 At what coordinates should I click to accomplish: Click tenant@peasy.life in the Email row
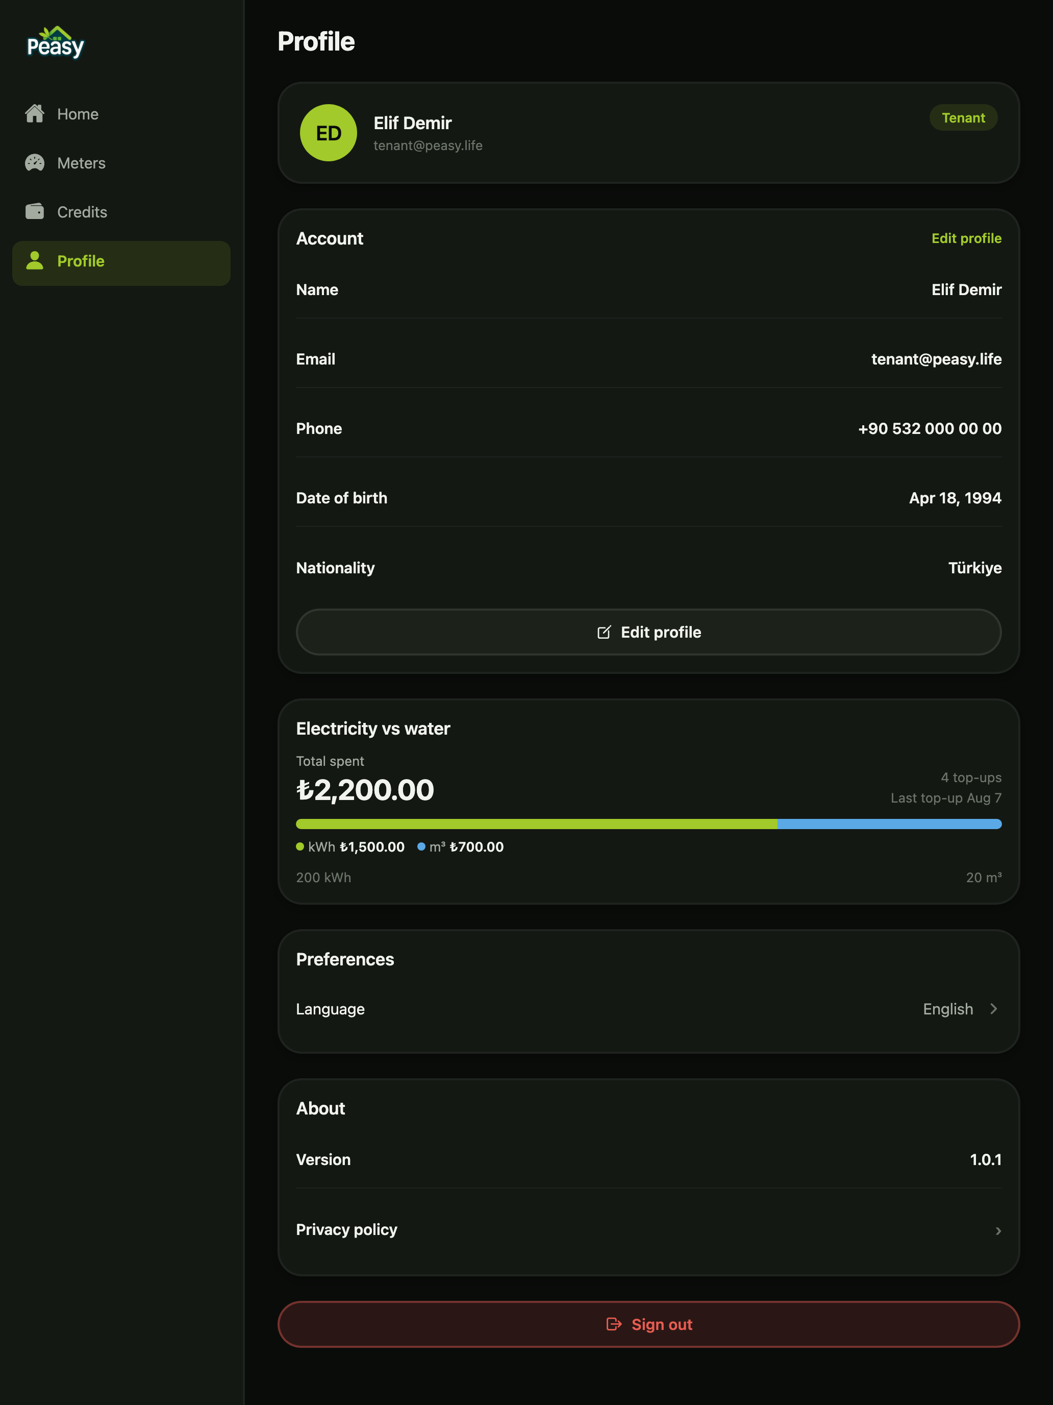(936, 359)
